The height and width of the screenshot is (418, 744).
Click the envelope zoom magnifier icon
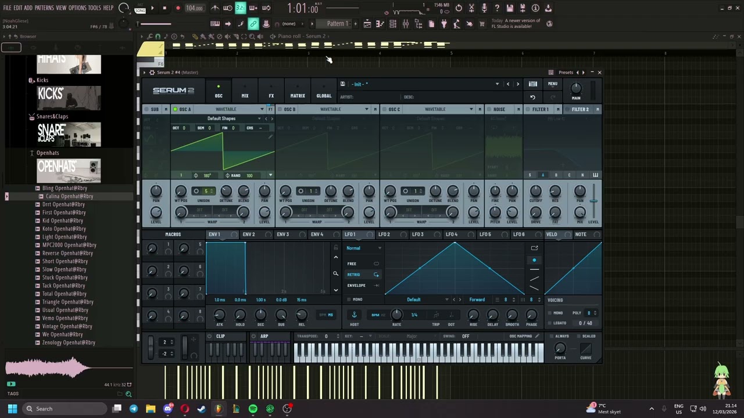[335, 273]
